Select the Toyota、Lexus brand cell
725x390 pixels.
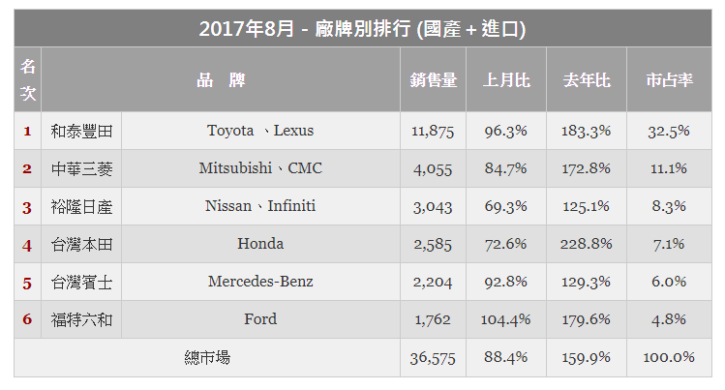pyautogui.click(x=260, y=131)
